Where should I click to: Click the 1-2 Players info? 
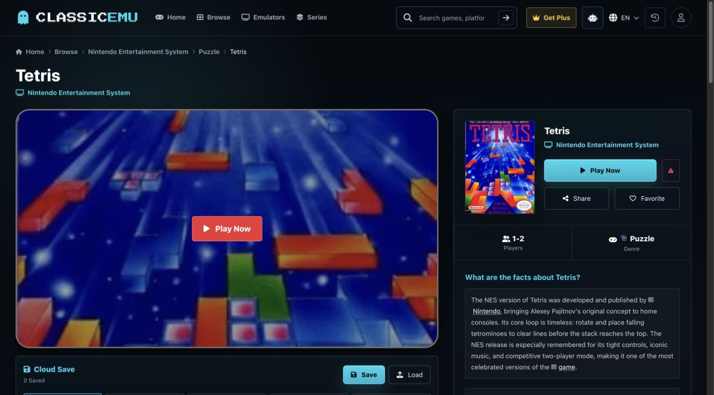point(513,243)
